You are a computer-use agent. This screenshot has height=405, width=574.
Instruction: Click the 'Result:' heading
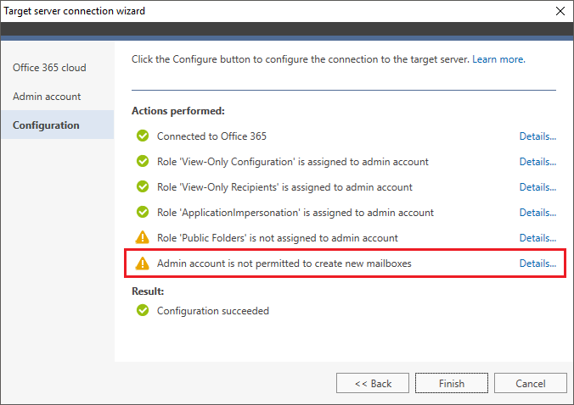tap(148, 291)
